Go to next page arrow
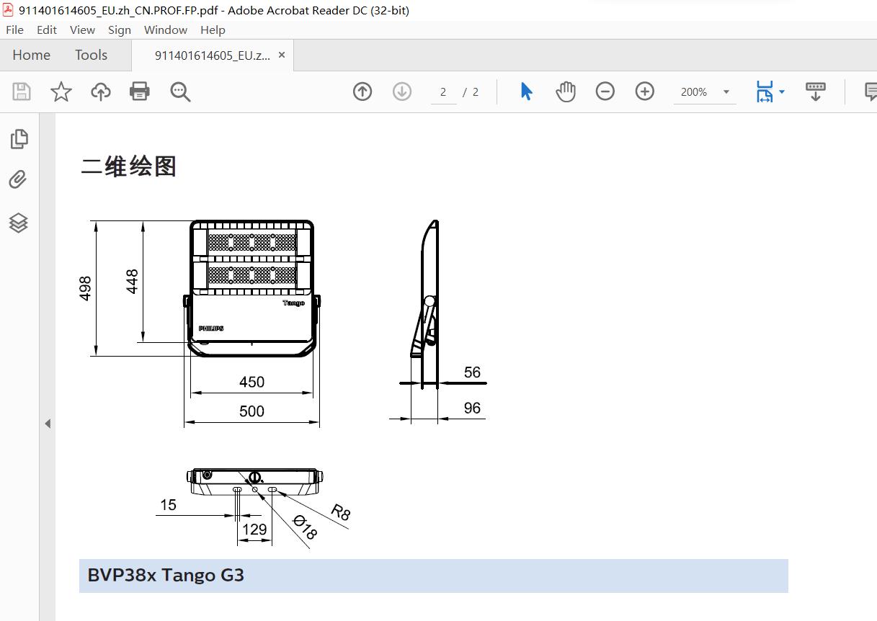This screenshot has width=877, height=621. tap(402, 91)
